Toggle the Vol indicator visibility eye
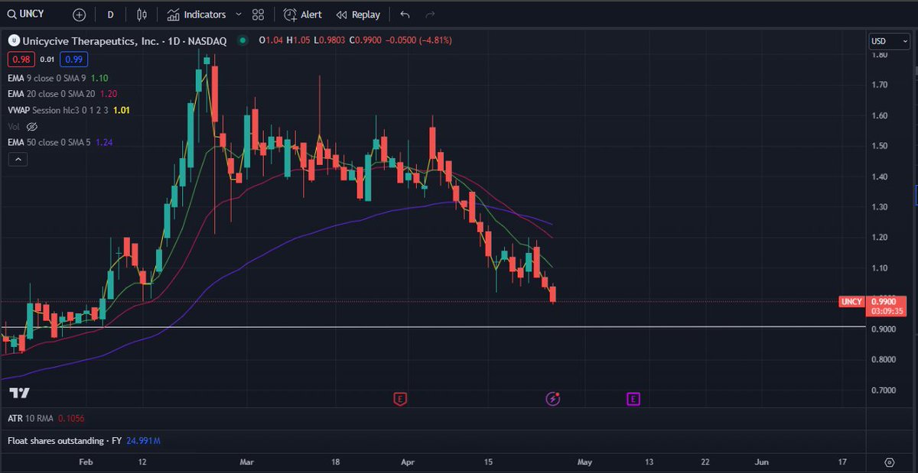 pyautogui.click(x=32, y=126)
